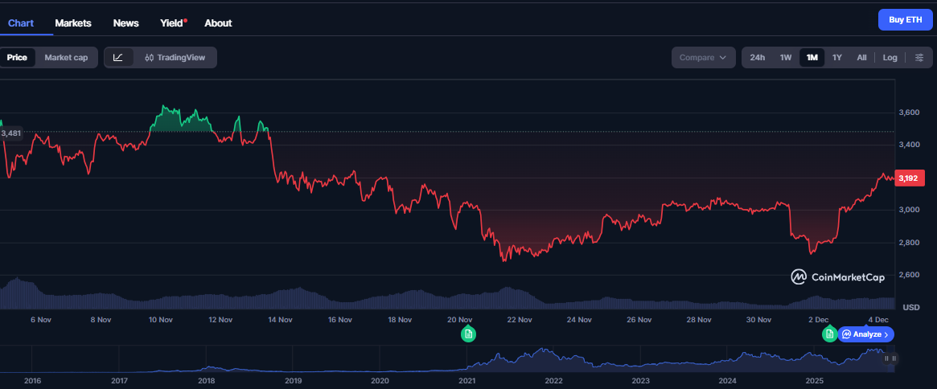Toggle Log scale on chart
The width and height of the screenshot is (937, 389).
(x=890, y=57)
